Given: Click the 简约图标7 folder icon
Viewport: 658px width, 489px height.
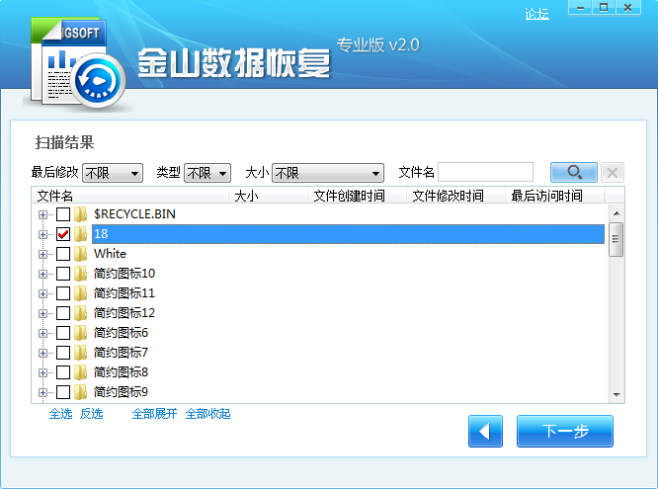Looking at the screenshot, I should 81,352.
